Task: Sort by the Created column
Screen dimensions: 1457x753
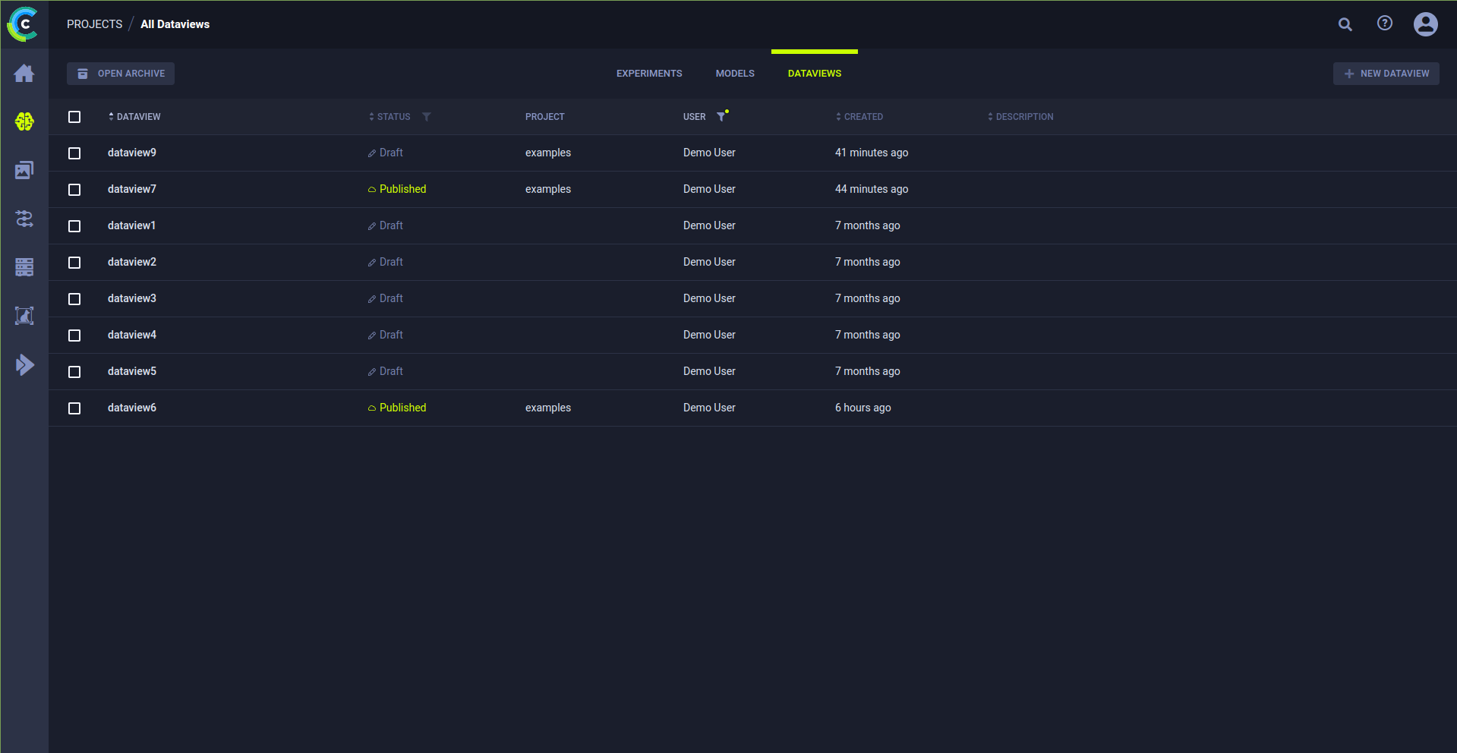Action: (x=863, y=117)
